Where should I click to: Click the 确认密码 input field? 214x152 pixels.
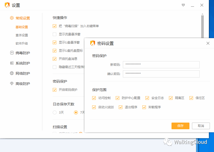coord(161,74)
